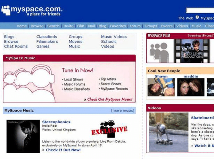Viewport: 214px width, 159px height.
Task: Click the Filmmakers link
Action: point(47,41)
